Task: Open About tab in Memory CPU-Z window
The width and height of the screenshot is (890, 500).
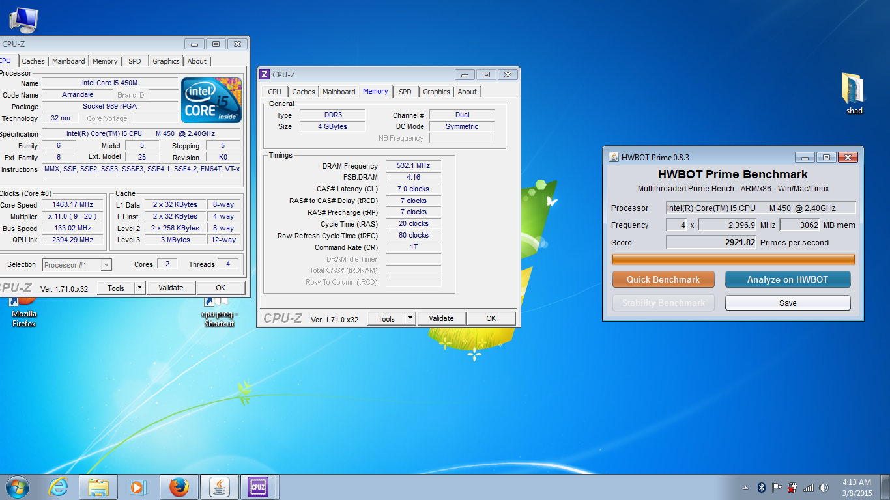Action: (467, 92)
